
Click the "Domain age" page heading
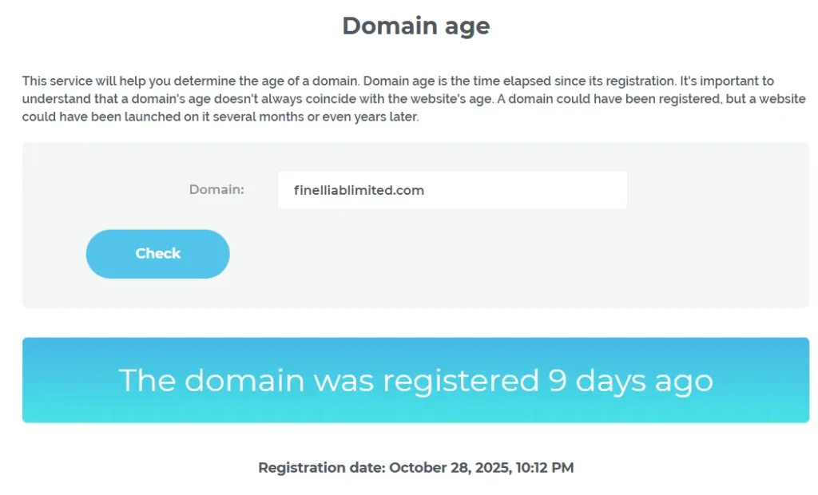click(x=415, y=26)
